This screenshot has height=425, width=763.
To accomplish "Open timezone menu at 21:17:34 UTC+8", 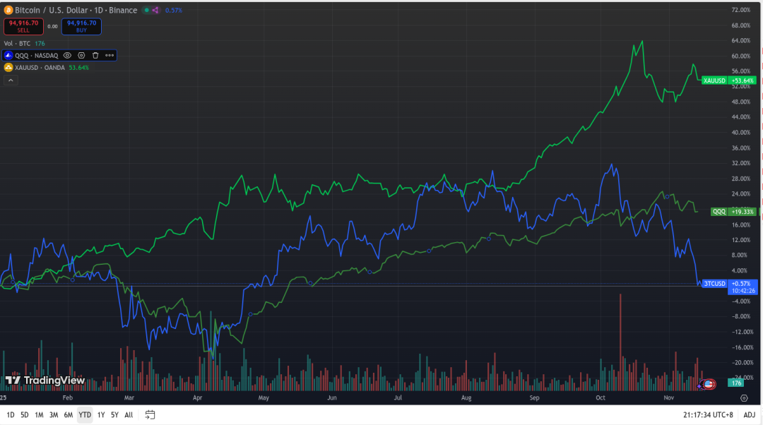I will 708,415.
